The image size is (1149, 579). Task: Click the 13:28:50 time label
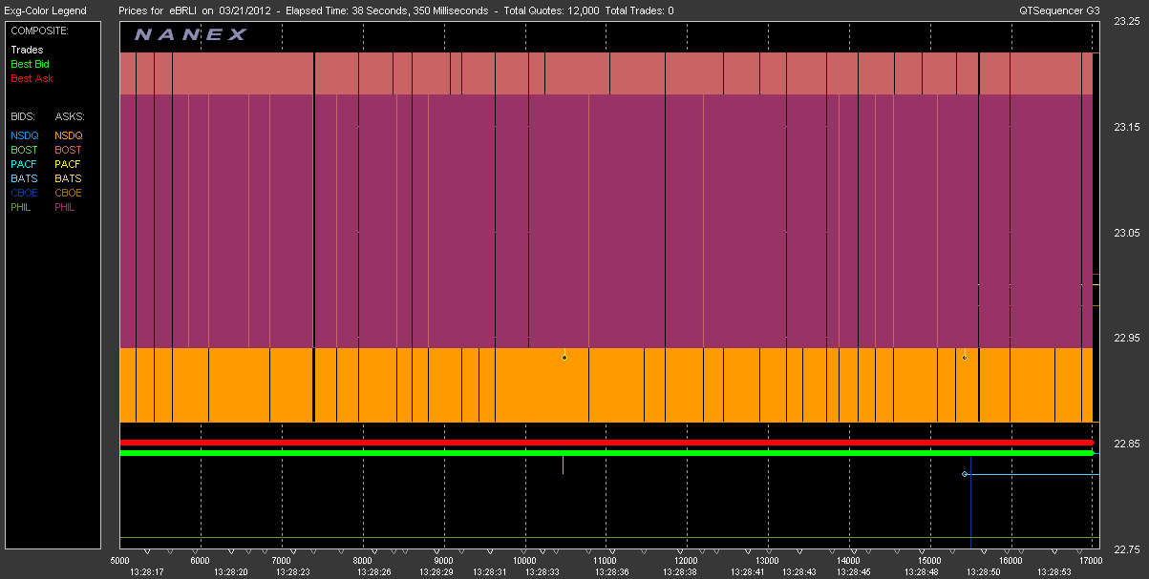coord(983,572)
